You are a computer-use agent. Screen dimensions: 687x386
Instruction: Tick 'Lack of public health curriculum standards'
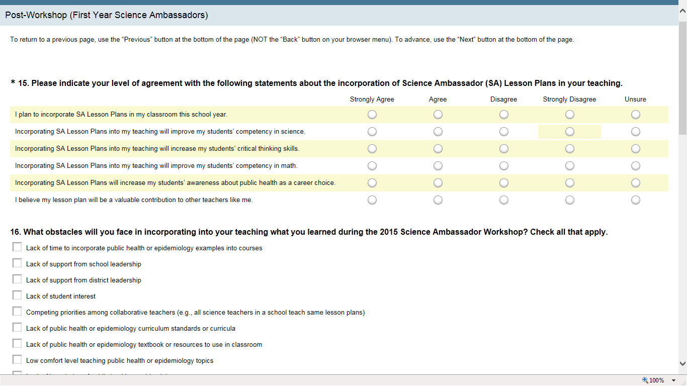point(17,328)
